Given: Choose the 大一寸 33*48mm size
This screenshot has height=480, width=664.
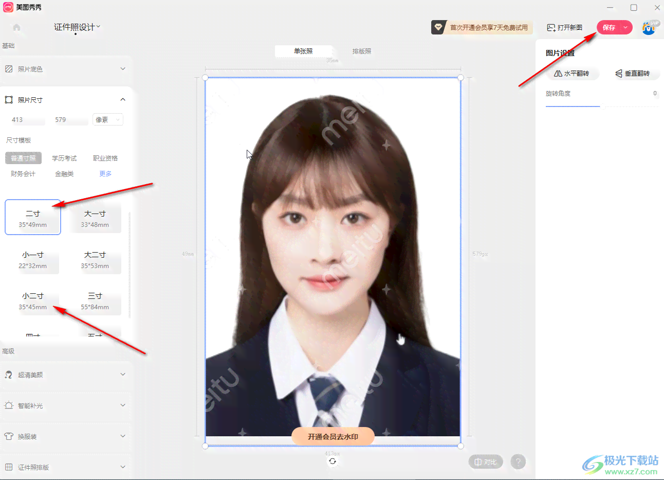Looking at the screenshot, I should point(95,218).
